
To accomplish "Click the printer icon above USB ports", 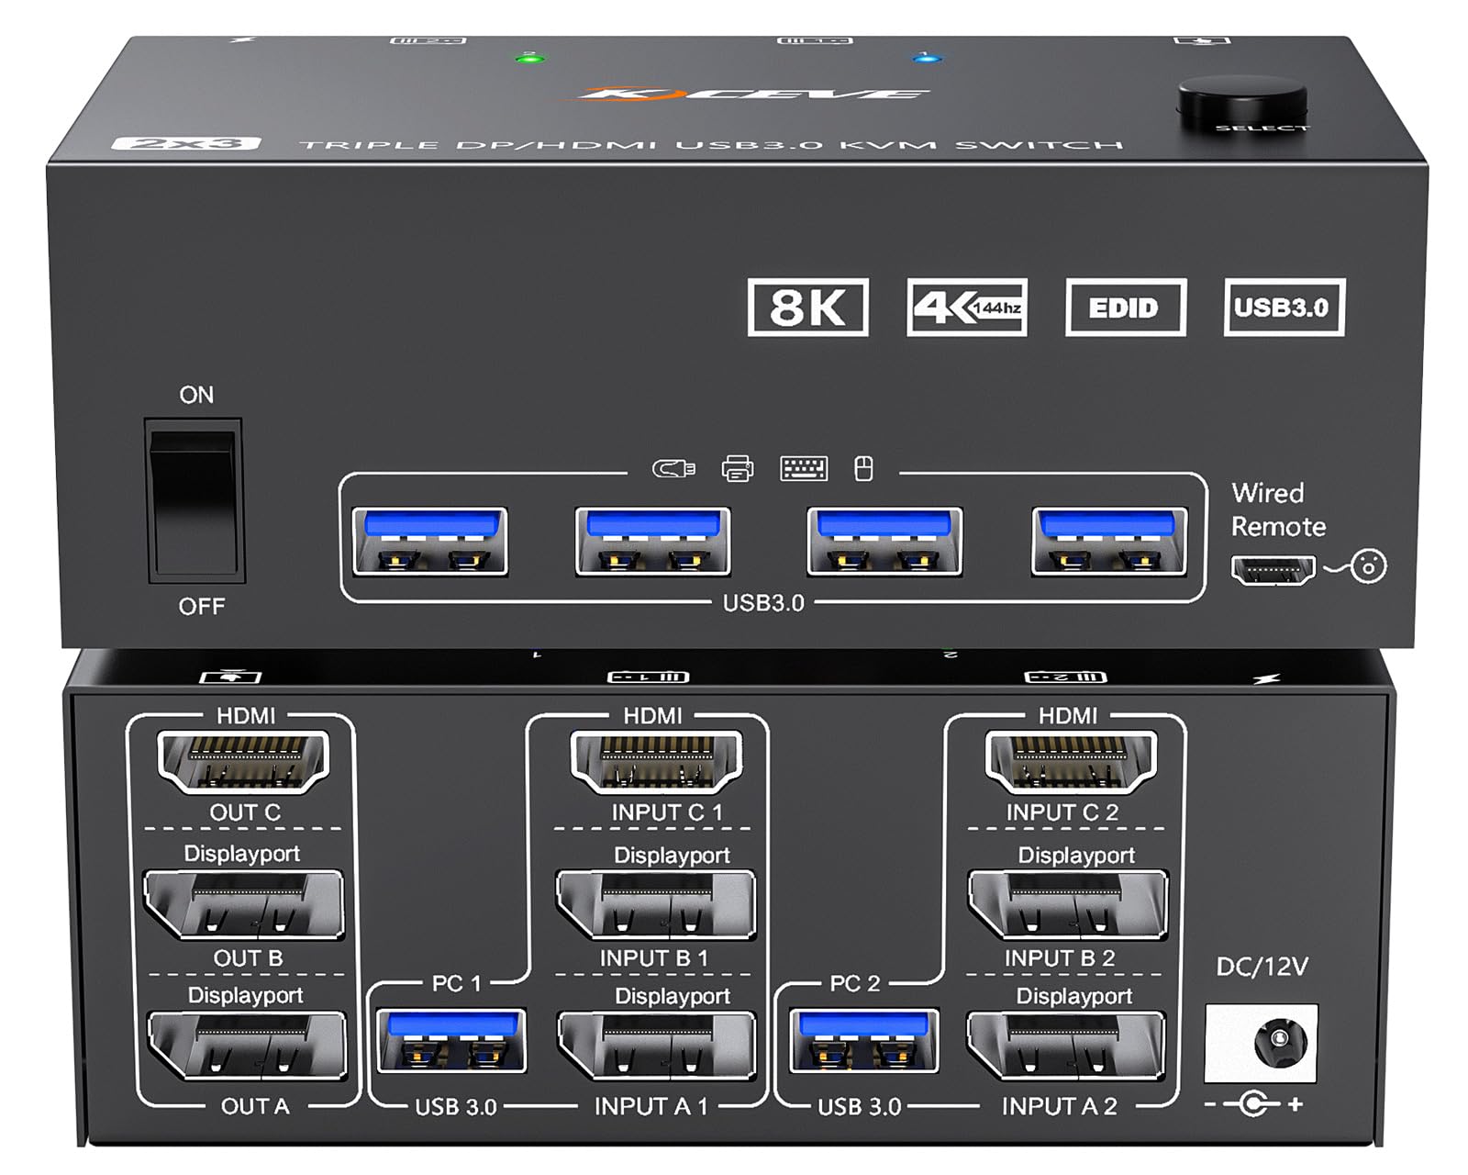I will 738,468.
